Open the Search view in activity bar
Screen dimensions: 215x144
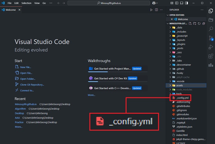pos(211,29)
